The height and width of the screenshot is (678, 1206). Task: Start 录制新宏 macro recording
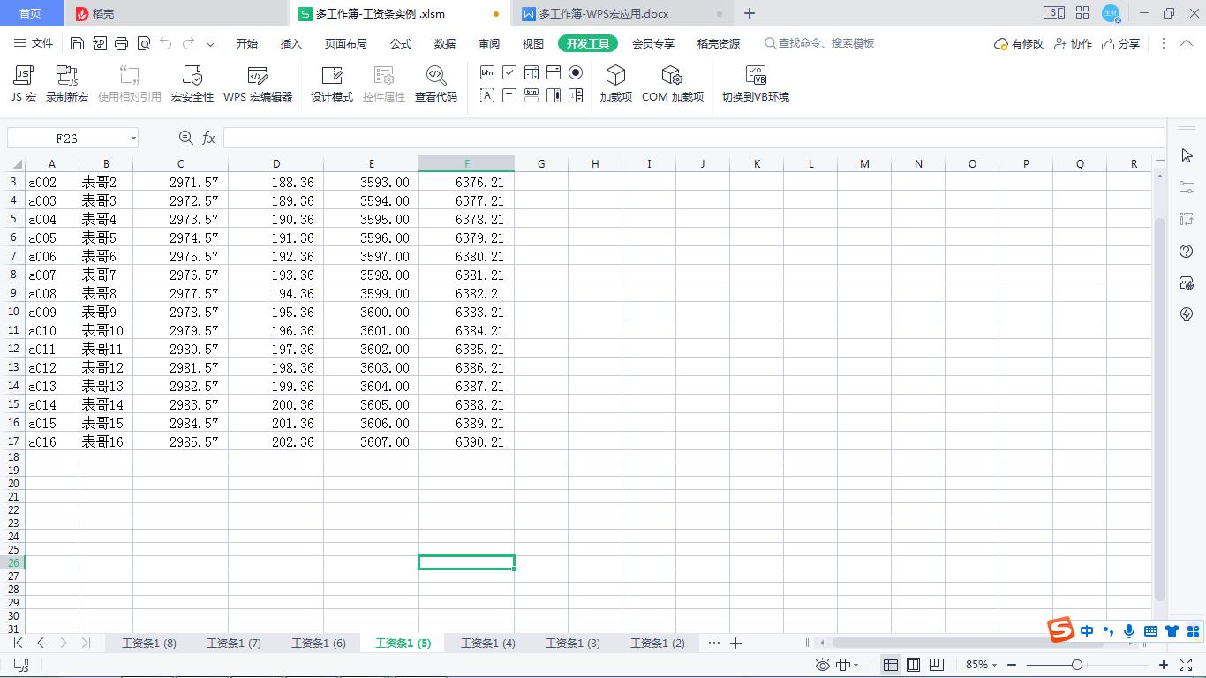point(67,82)
